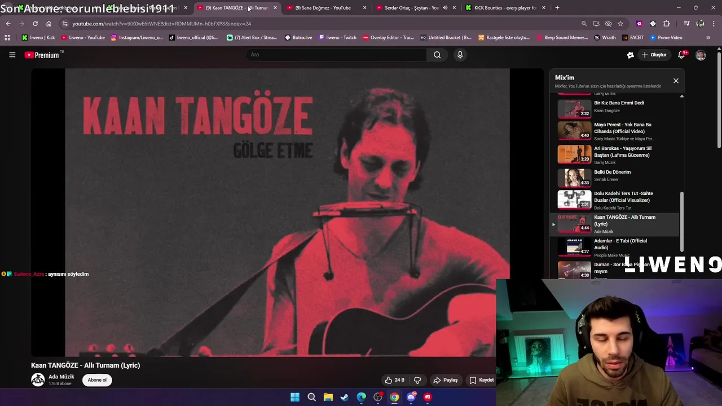The image size is (722, 406).
Task: Open Microsoft Edge from taskbar
Action: tap(361, 397)
